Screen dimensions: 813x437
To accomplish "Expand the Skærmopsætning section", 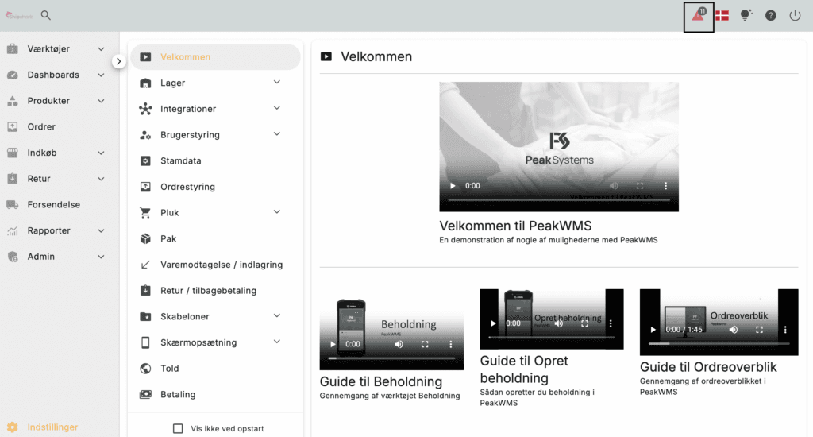I will point(276,342).
